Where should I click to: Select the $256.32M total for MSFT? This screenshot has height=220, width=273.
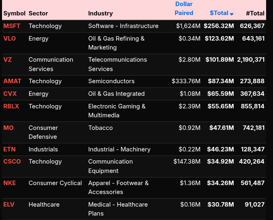pyautogui.click(x=219, y=26)
